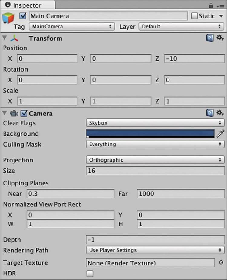Screen dimensions: 227x280
Task: Select the Inspector tab
Action: tap(27, 5)
